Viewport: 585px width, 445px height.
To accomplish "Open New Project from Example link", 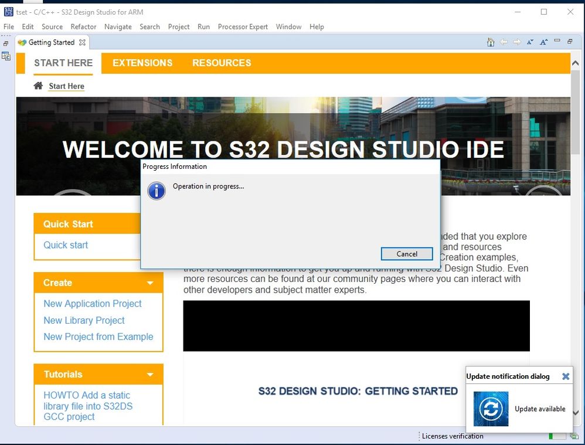I will (x=98, y=337).
